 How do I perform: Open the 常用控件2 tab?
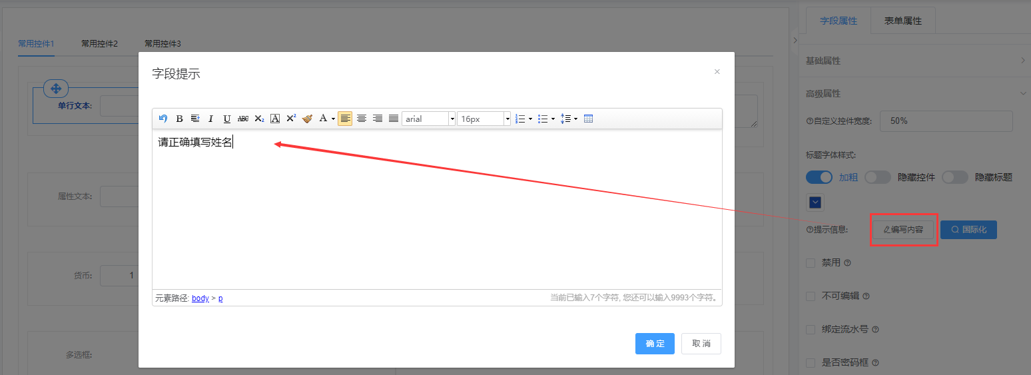pos(99,44)
